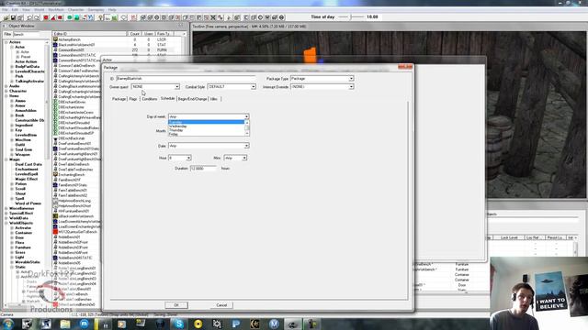The height and width of the screenshot is (330, 588).
Task: Sort by the Users column header
Action: 149,34
